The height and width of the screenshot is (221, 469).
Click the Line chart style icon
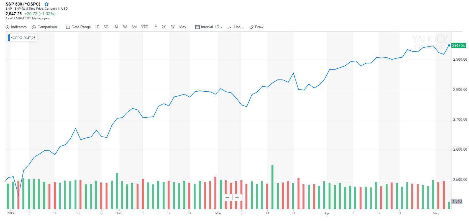pyautogui.click(x=229, y=27)
